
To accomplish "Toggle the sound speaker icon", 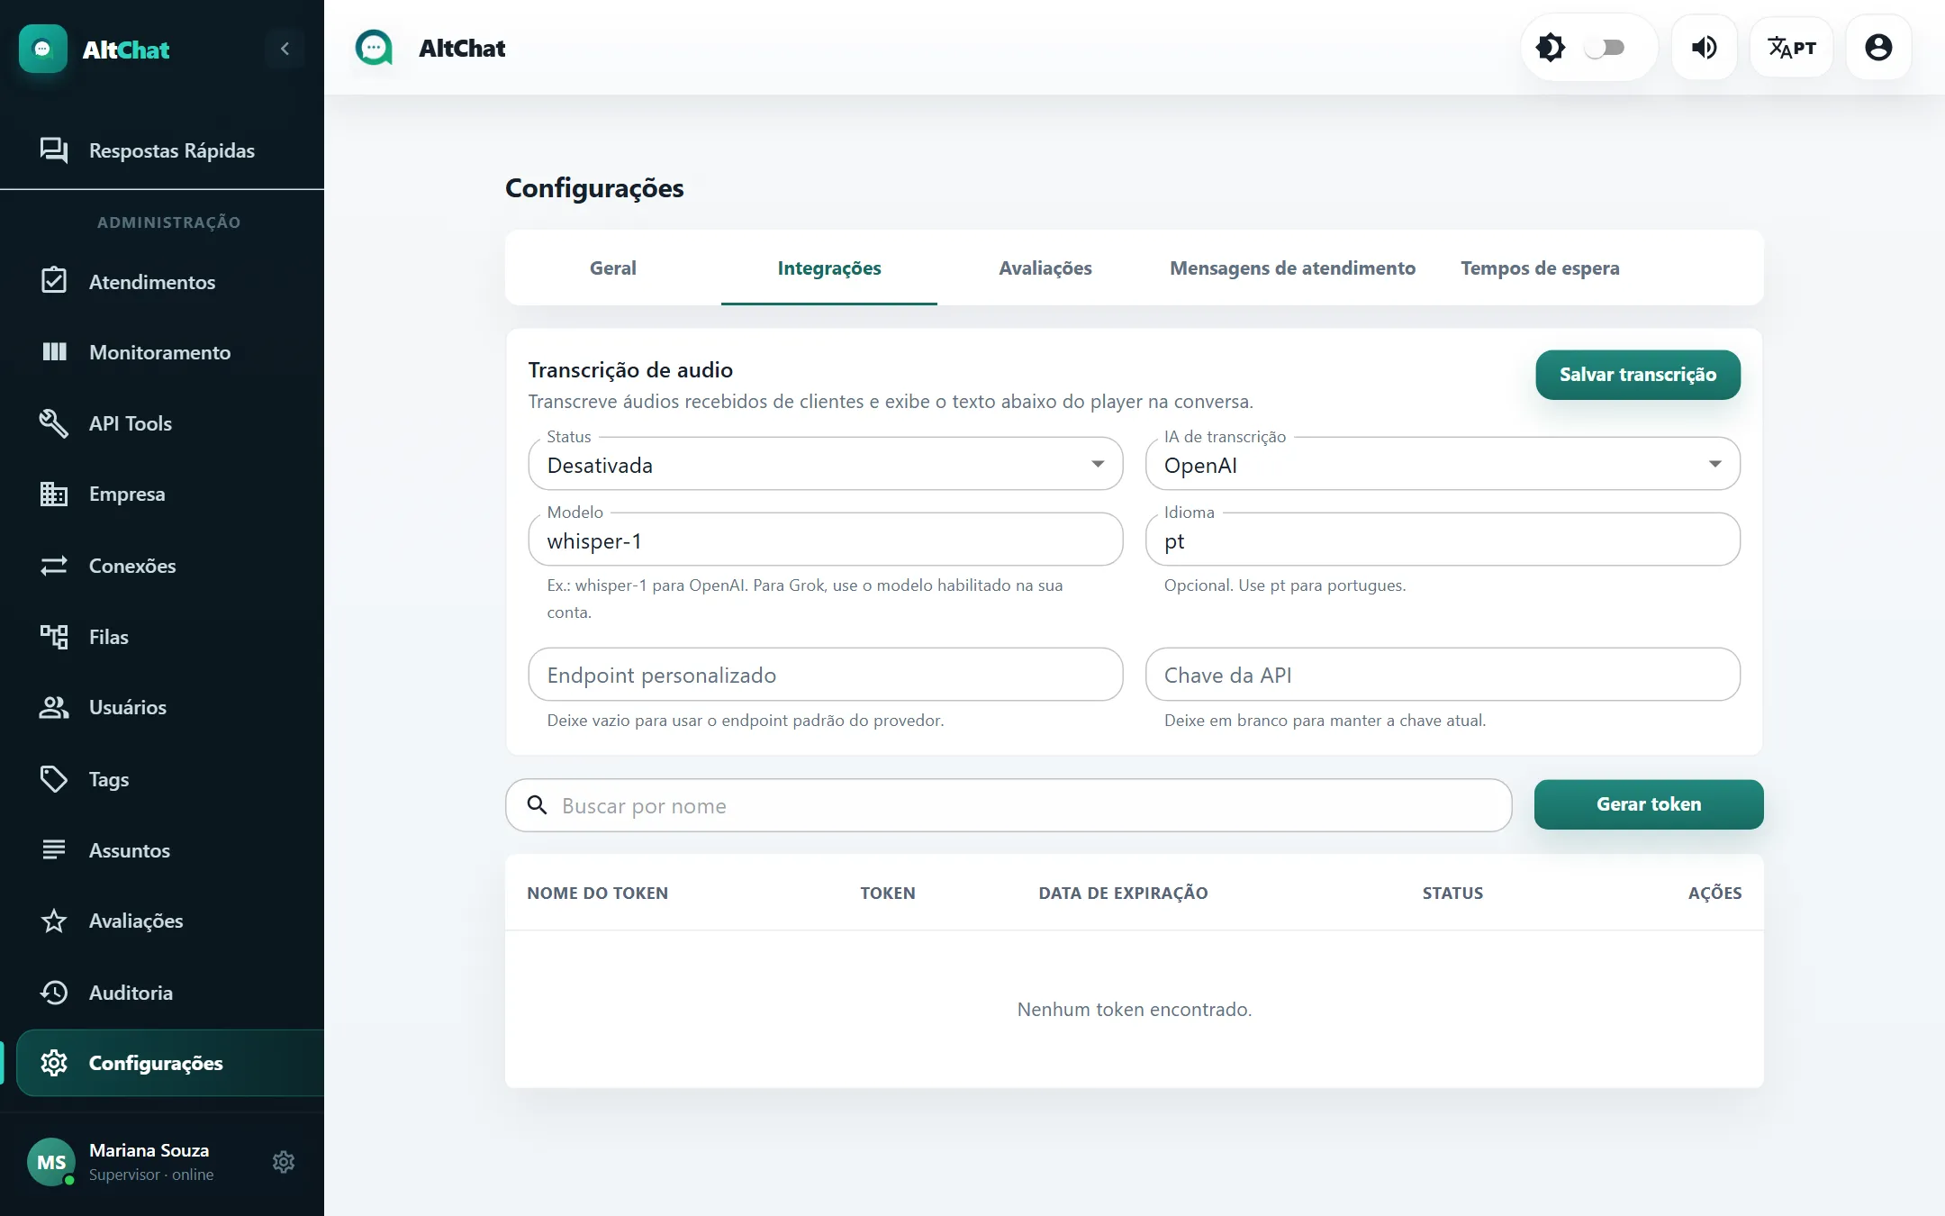I will coord(1704,48).
